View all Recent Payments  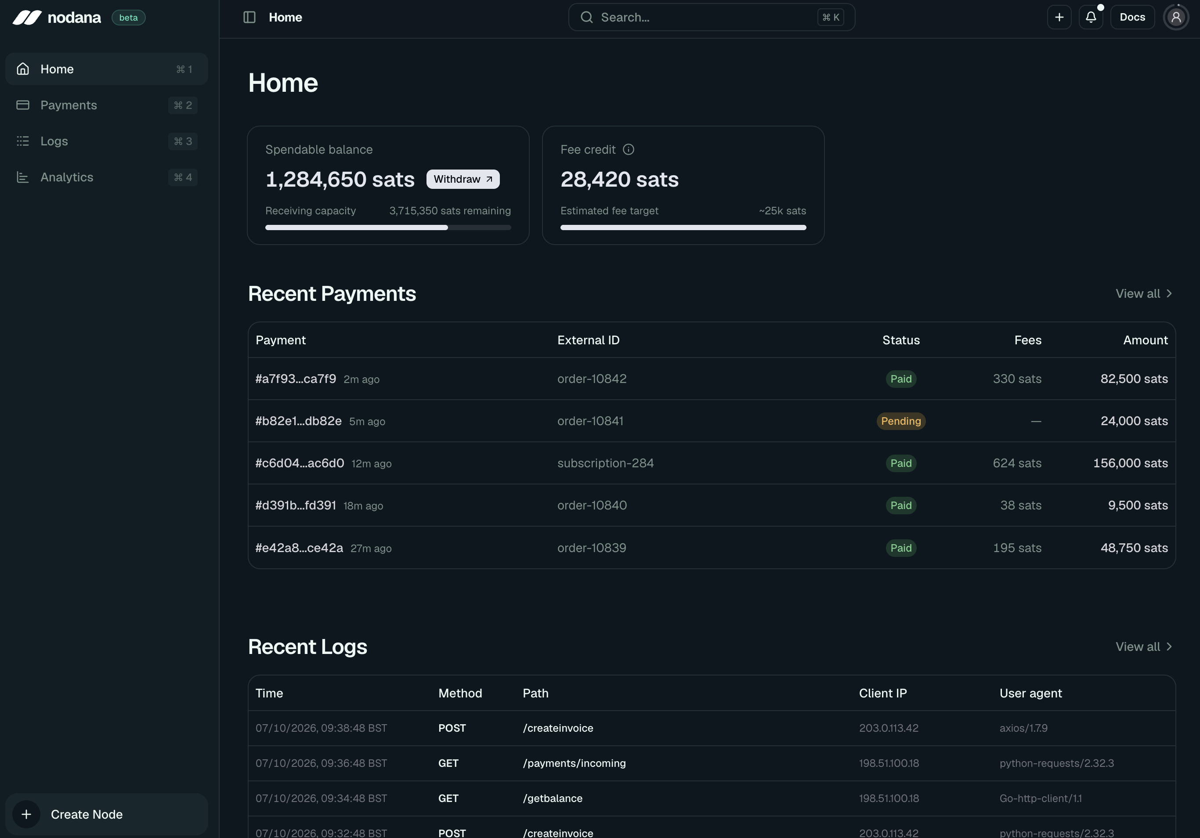click(1143, 294)
